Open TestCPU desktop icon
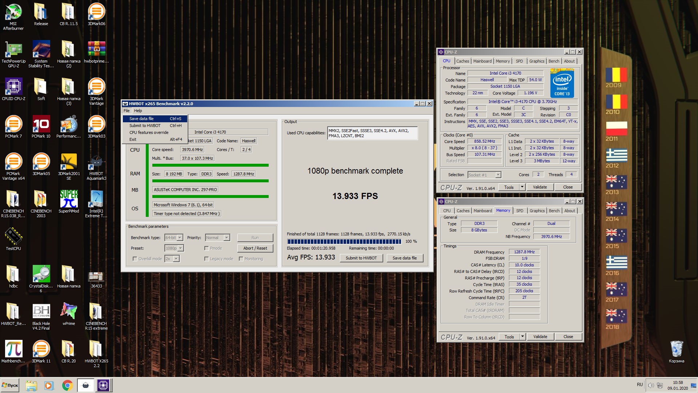 tap(13, 239)
